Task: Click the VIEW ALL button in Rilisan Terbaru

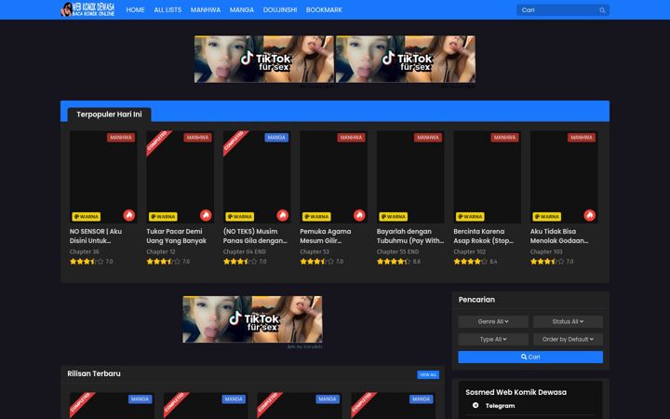Action: [x=428, y=374]
